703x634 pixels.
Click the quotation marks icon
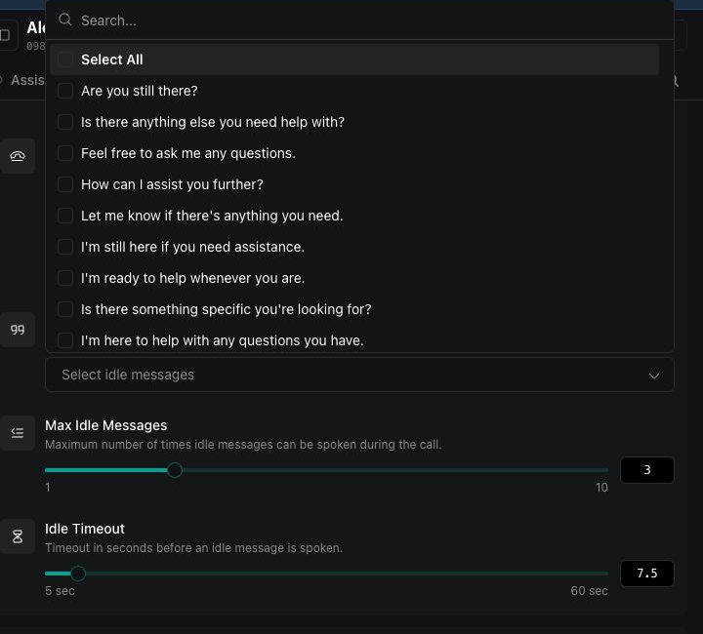18,330
